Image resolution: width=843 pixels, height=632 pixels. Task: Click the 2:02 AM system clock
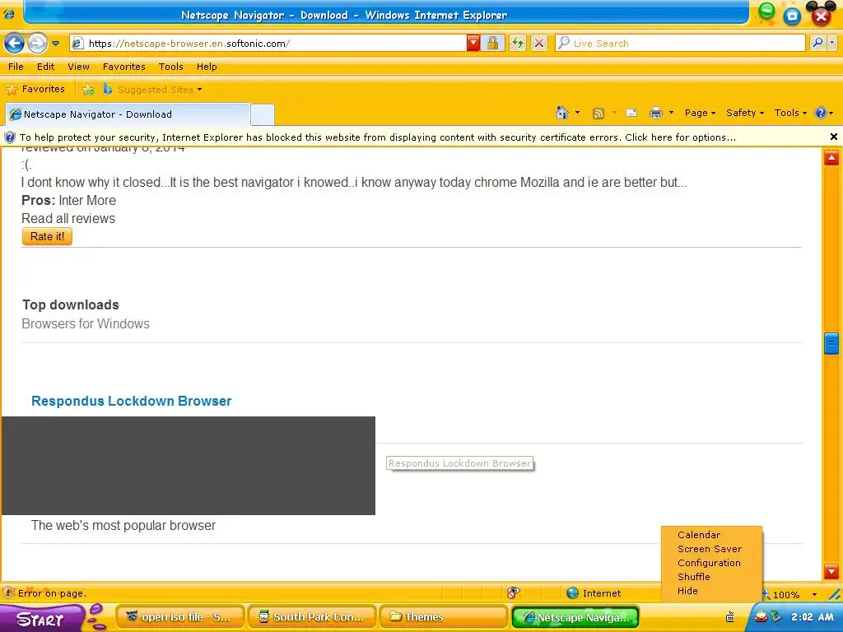813,617
